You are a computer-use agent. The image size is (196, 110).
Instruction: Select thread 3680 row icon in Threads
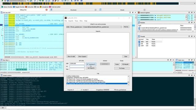click(x=139, y=42)
